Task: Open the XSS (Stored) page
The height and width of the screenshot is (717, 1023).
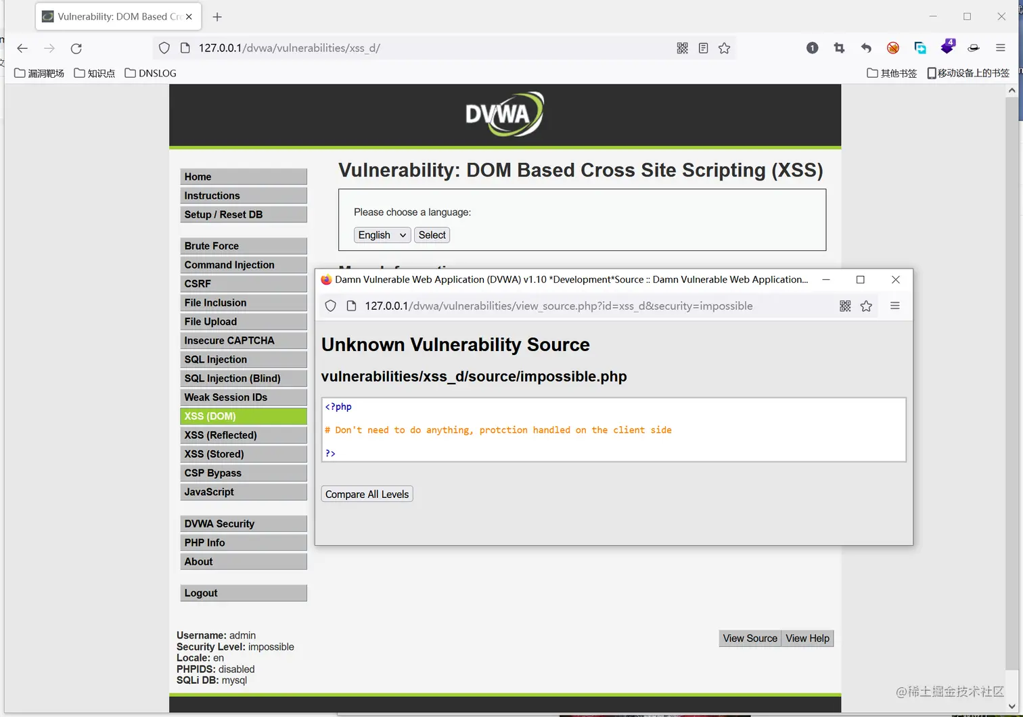Action: tap(244, 455)
